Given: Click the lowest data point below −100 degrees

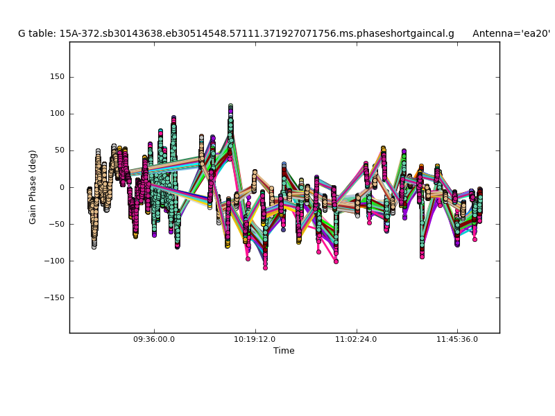Looking at the screenshot, I should click(x=265, y=267).
